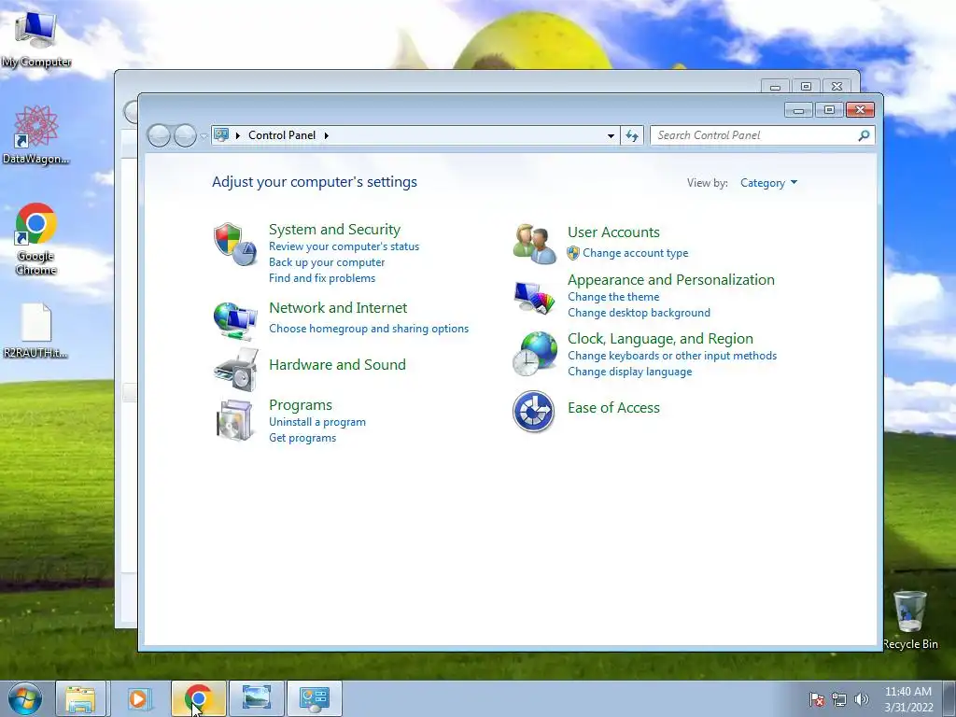
Task: Maximize the background window behind Control Panel
Action: [806, 87]
